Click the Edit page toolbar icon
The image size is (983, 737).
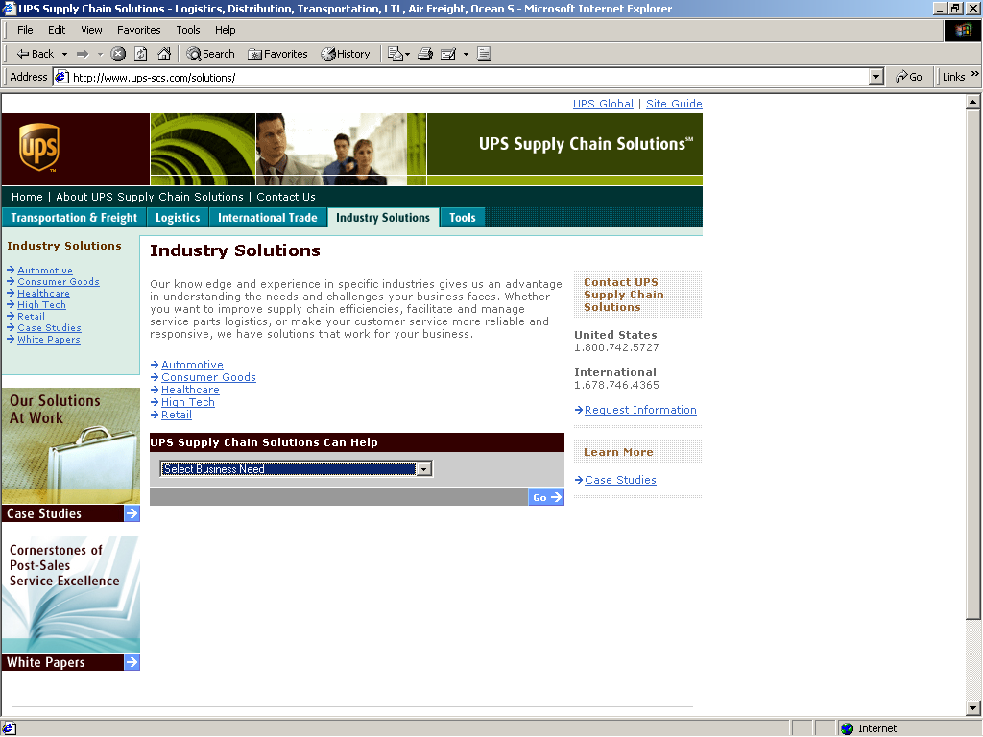[448, 54]
